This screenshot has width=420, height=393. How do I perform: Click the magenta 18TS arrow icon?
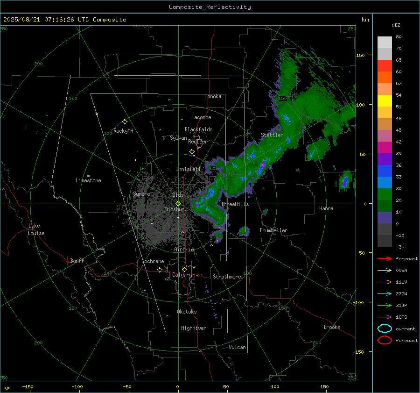pyautogui.click(x=385, y=317)
